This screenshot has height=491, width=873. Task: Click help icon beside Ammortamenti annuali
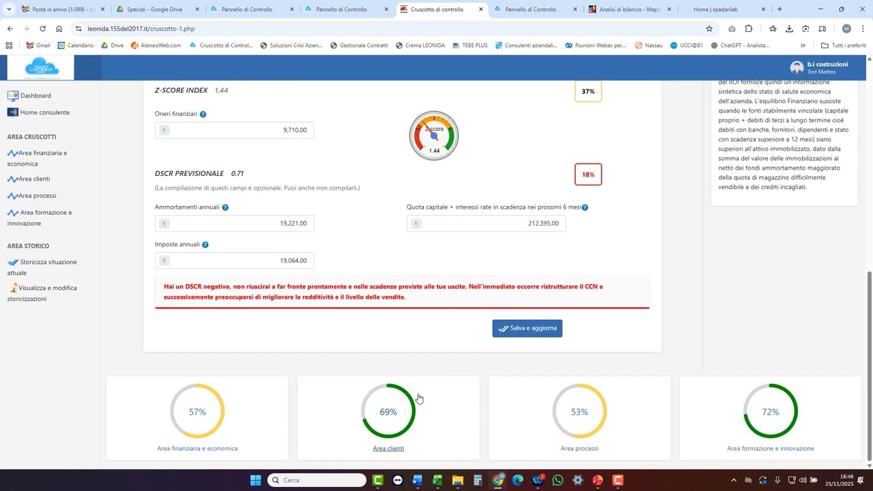225,207
